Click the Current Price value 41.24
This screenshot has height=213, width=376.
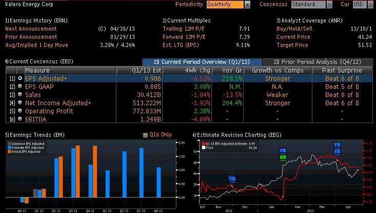pyautogui.click(x=365, y=37)
